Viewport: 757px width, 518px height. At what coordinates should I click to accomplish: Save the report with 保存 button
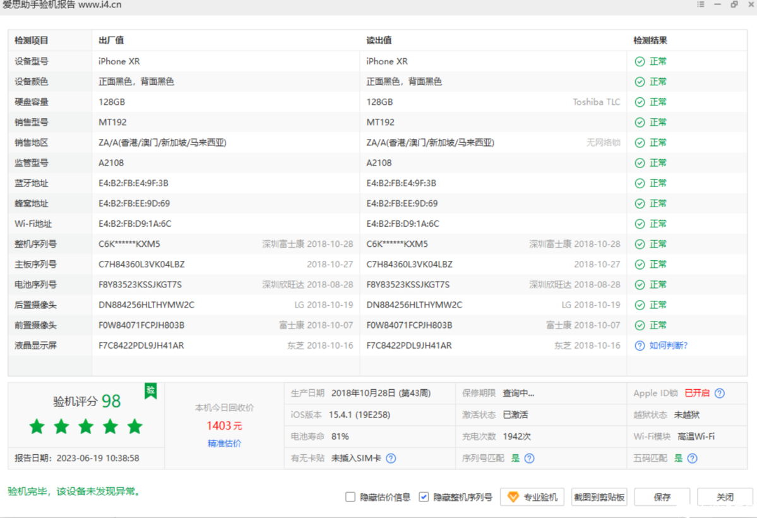[x=662, y=497]
